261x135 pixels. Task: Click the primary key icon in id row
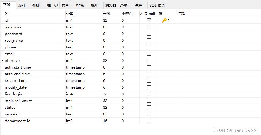pos(164,20)
